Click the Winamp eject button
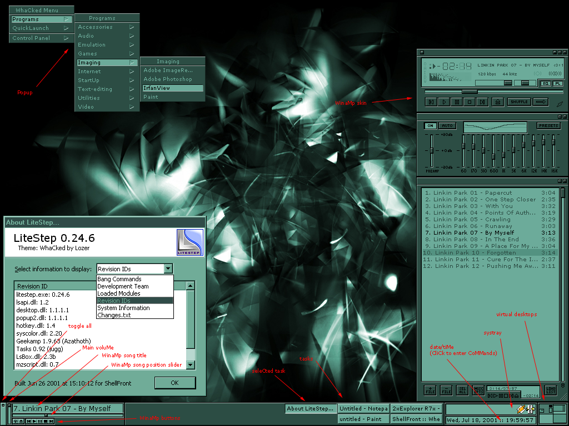This screenshot has width=569, height=426. [x=498, y=102]
